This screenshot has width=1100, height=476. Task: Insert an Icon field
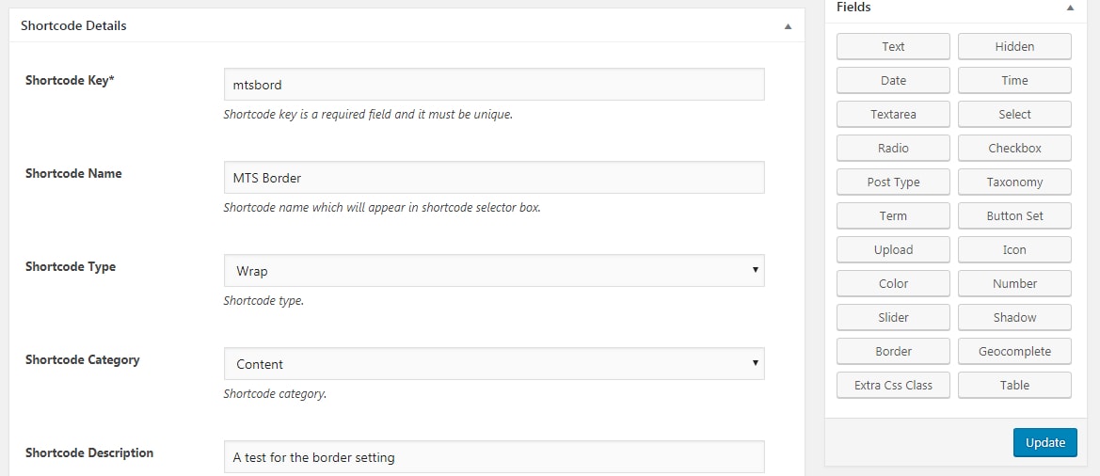click(x=1014, y=250)
